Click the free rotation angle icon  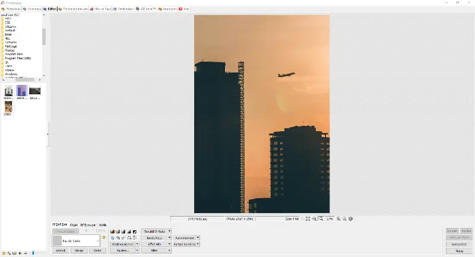tap(112, 238)
